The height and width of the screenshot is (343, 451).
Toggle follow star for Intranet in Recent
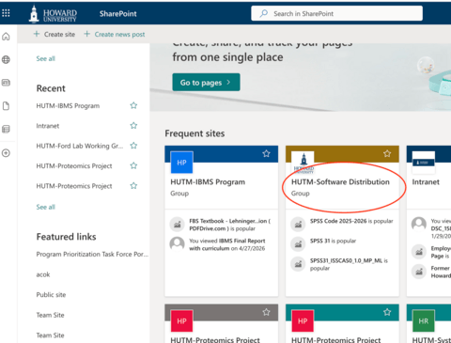click(133, 126)
